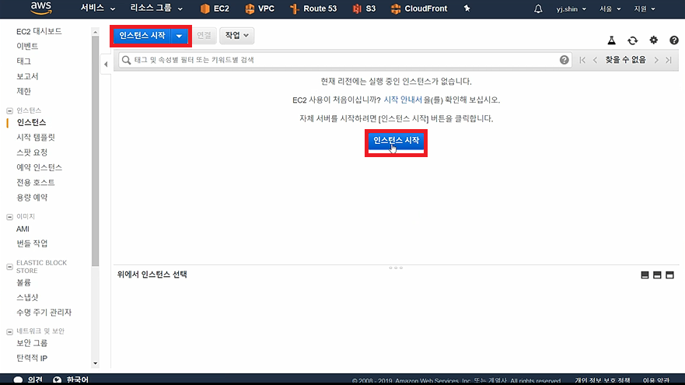Open table settings gear icon
Image resolution: width=685 pixels, height=385 pixels.
coord(654,40)
